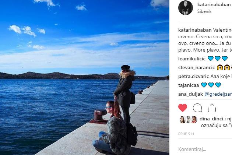Click katarinababan username in caption
The image size is (232, 155).
click(195, 30)
